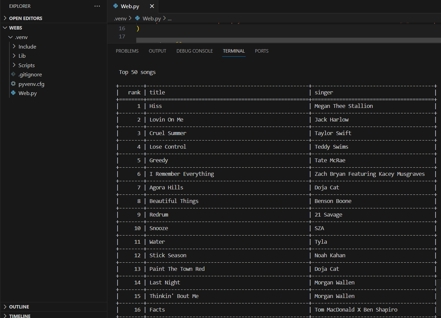441x318 pixels.
Task: Click the gear icon beside pyvenv.cfg
Action: click(13, 84)
